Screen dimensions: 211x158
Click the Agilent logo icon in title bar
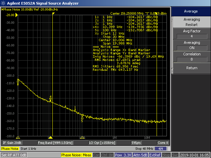[3, 3]
